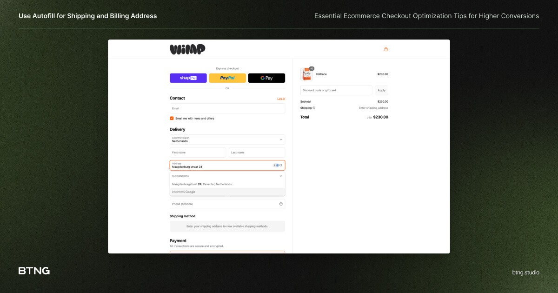Click the Last name field
Screen dimensions: 558x293
tap(257, 153)
